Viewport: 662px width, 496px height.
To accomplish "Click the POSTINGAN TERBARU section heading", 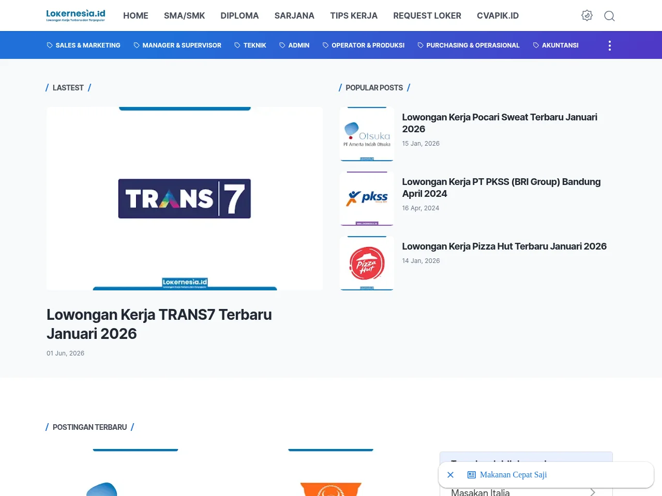I will [90, 427].
